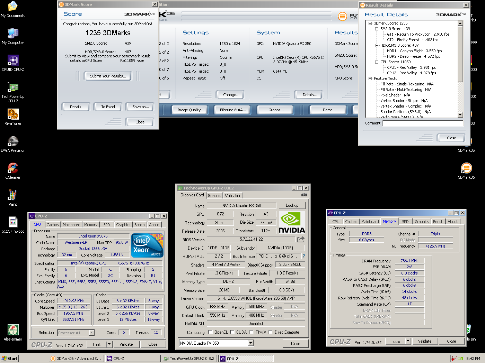Open the Aleslammer desktop icon
Screen dimensions: 485x363
[13, 333]
